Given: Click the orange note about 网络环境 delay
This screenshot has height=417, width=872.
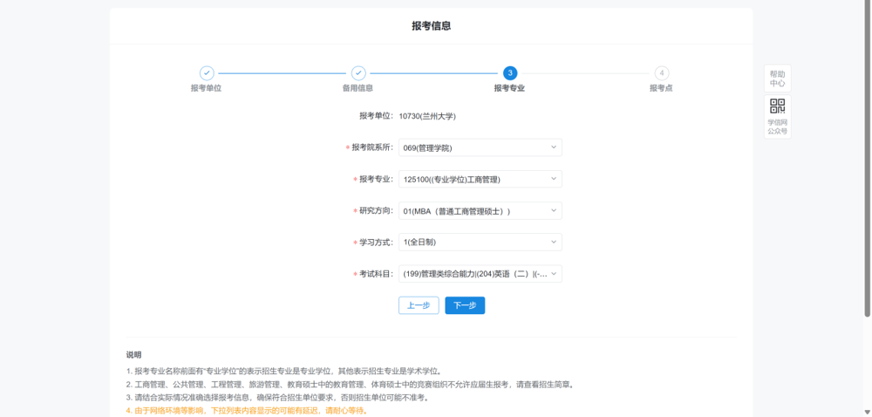Looking at the screenshot, I should pyautogui.click(x=247, y=412).
